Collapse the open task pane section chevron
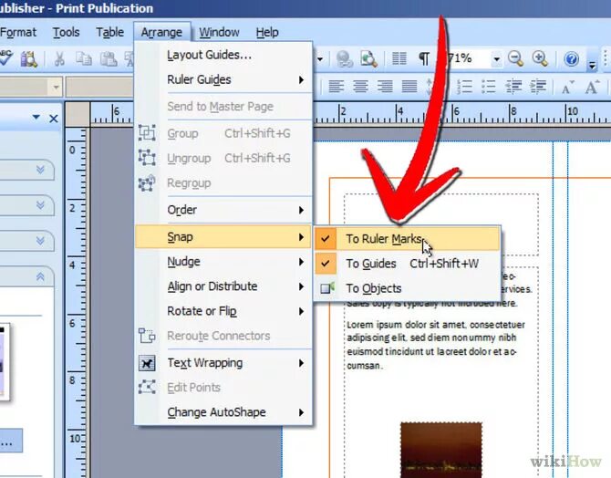The height and width of the screenshot is (478, 611). click(x=40, y=276)
